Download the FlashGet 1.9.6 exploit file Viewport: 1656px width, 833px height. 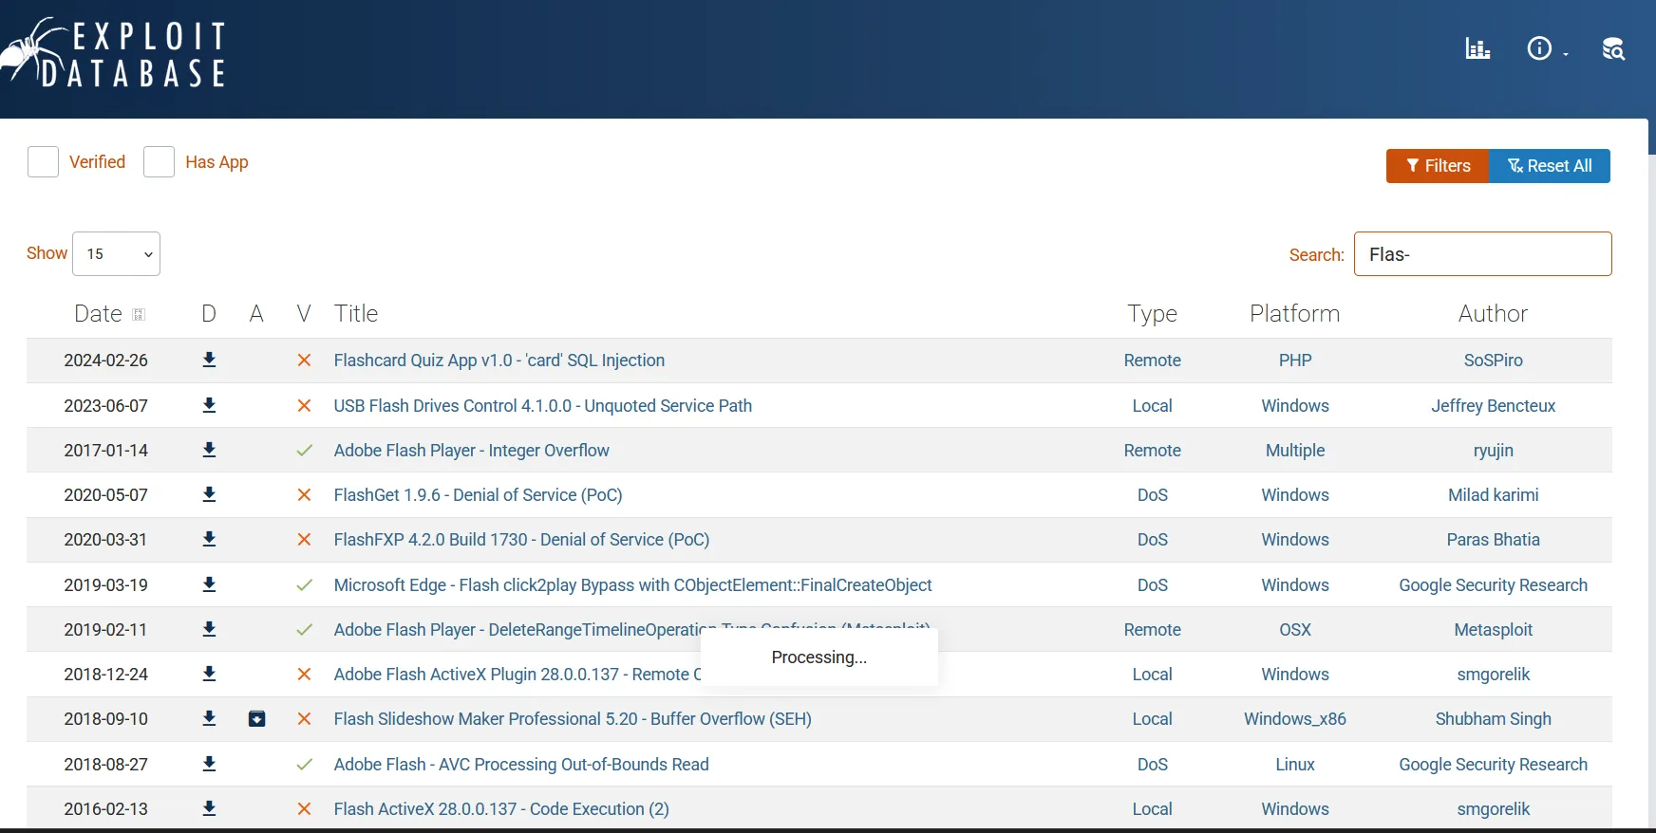tap(210, 494)
